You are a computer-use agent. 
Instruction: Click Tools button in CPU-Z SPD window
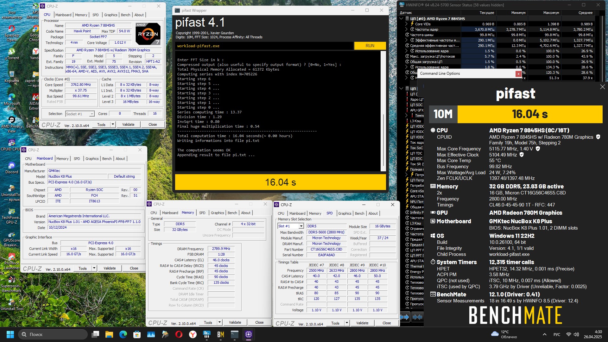click(335, 323)
